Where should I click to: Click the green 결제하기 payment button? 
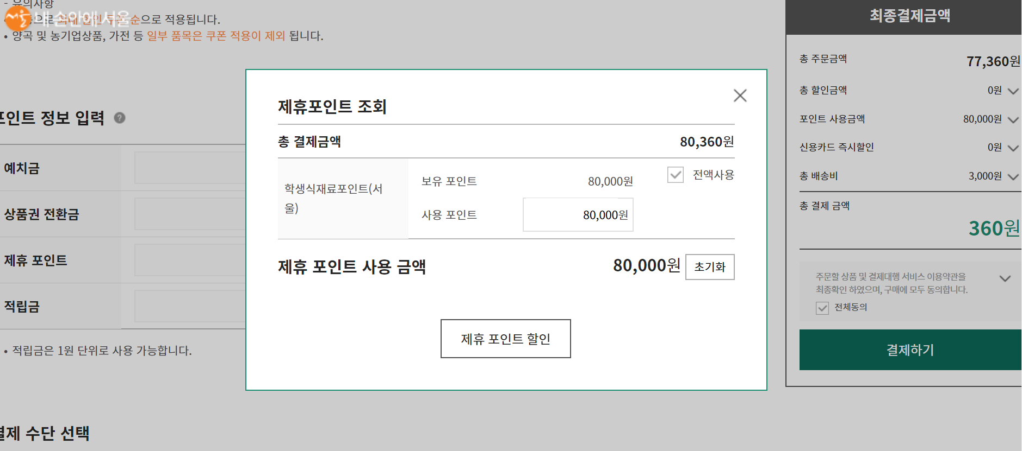pyautogui.click(x=910, y=350)
